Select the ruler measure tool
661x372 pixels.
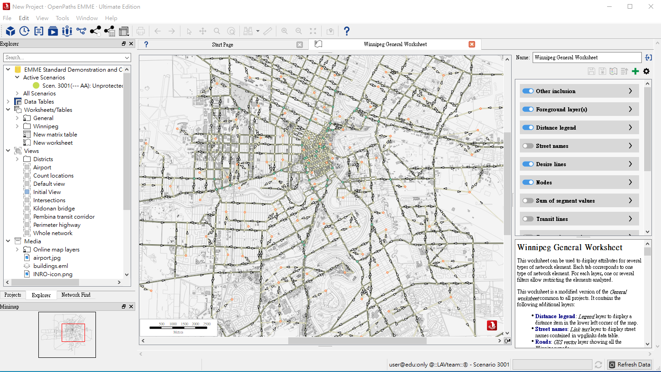point(268,31)
